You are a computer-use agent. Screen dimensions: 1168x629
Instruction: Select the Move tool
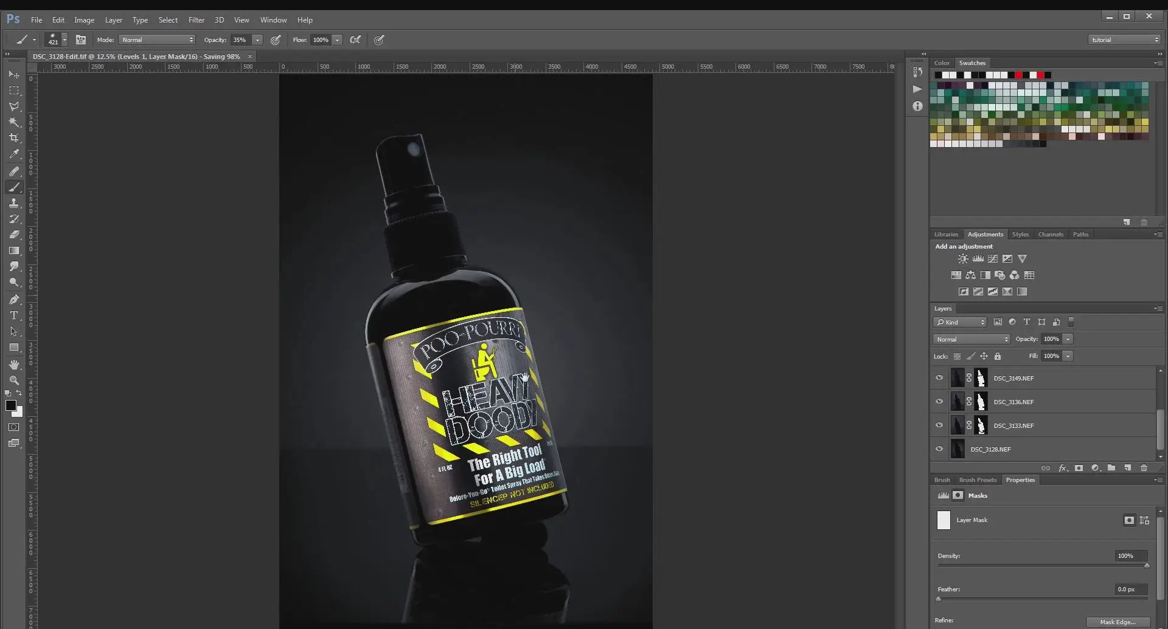coord(13,74)
